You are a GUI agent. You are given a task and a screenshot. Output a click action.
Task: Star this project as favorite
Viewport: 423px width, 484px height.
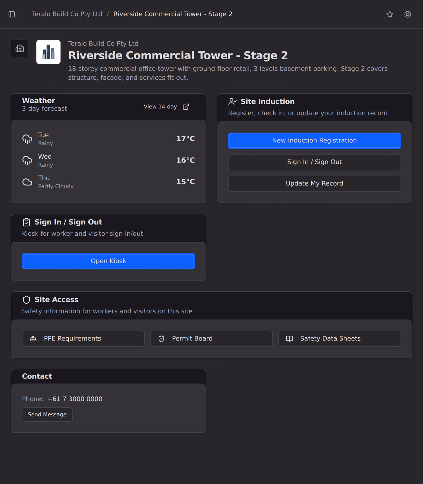pyautogui.click(x=390, y=14)
